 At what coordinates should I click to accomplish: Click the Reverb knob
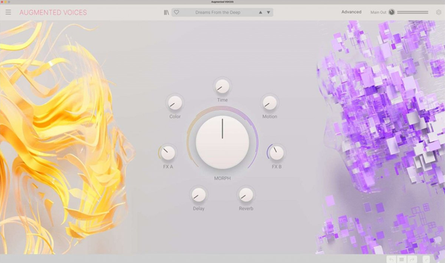pos(245,195)
